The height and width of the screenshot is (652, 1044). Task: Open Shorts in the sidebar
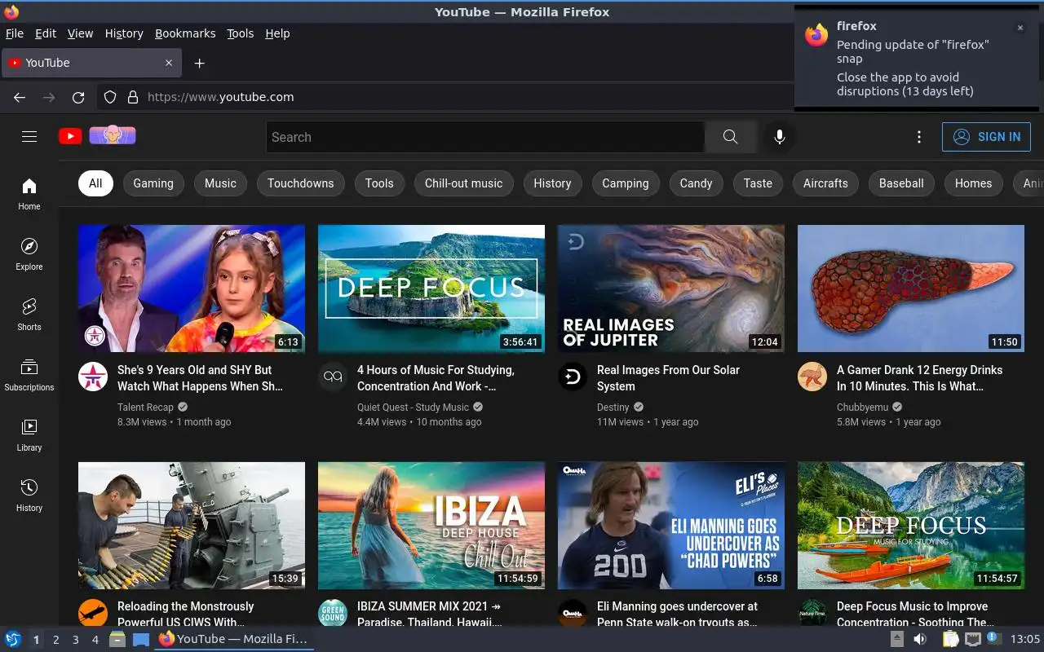point(29,315)
